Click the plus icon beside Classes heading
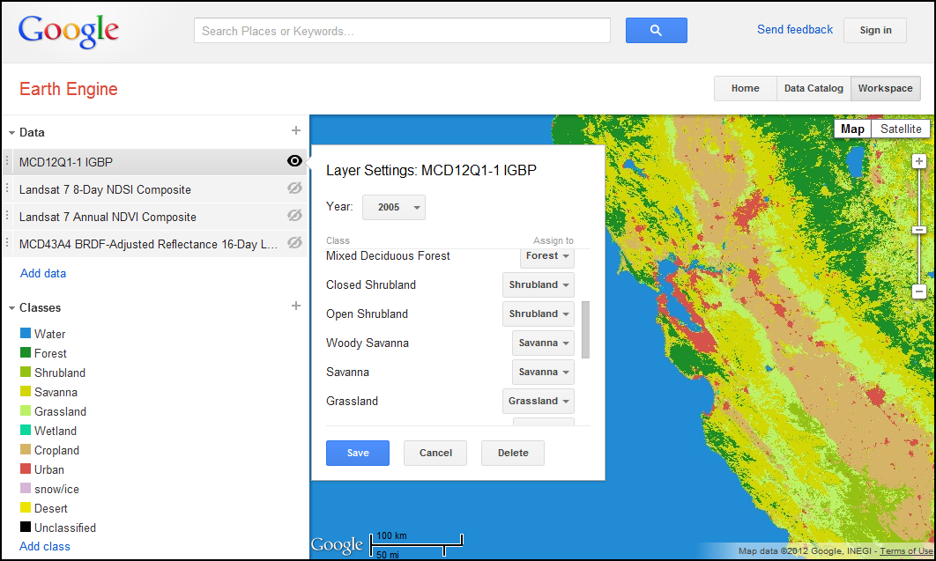936x561 pixels. 295,306
